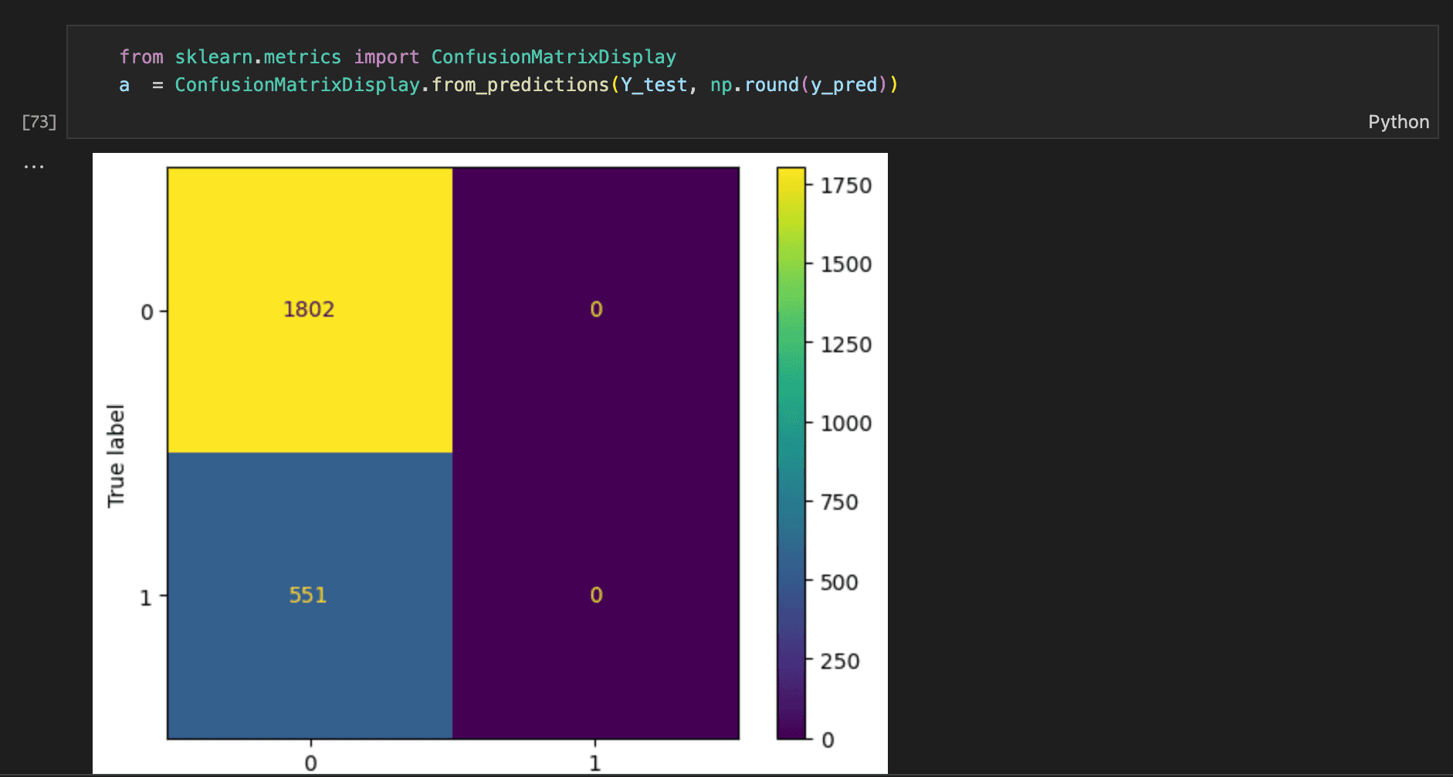The height and width of the screenshot is (777, 1453).
Task: Click the True label axis title
Action: (116, 456)
